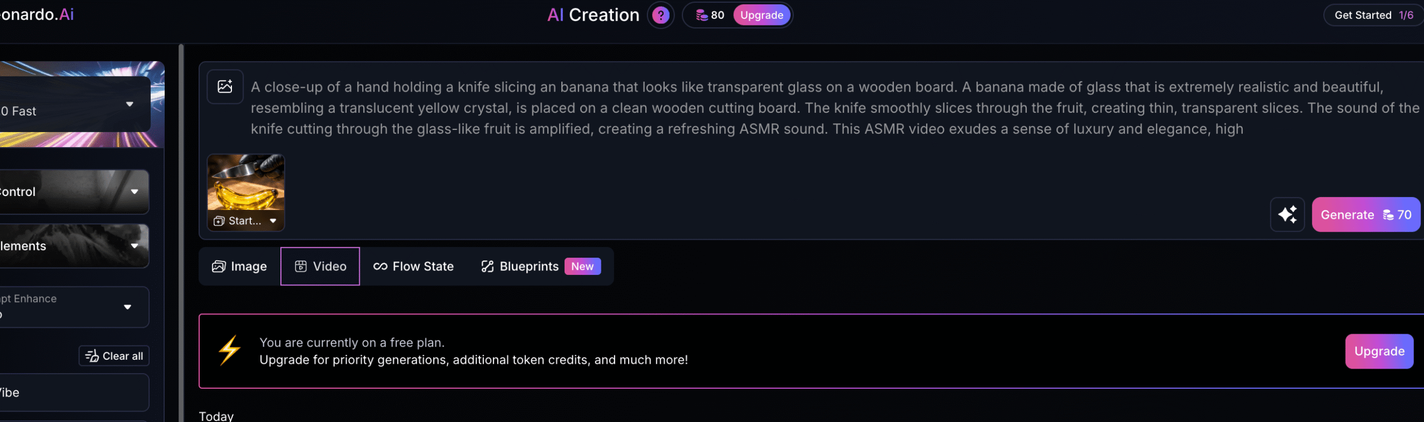
Task: Select the Video tab
Action: coord(320,267)
